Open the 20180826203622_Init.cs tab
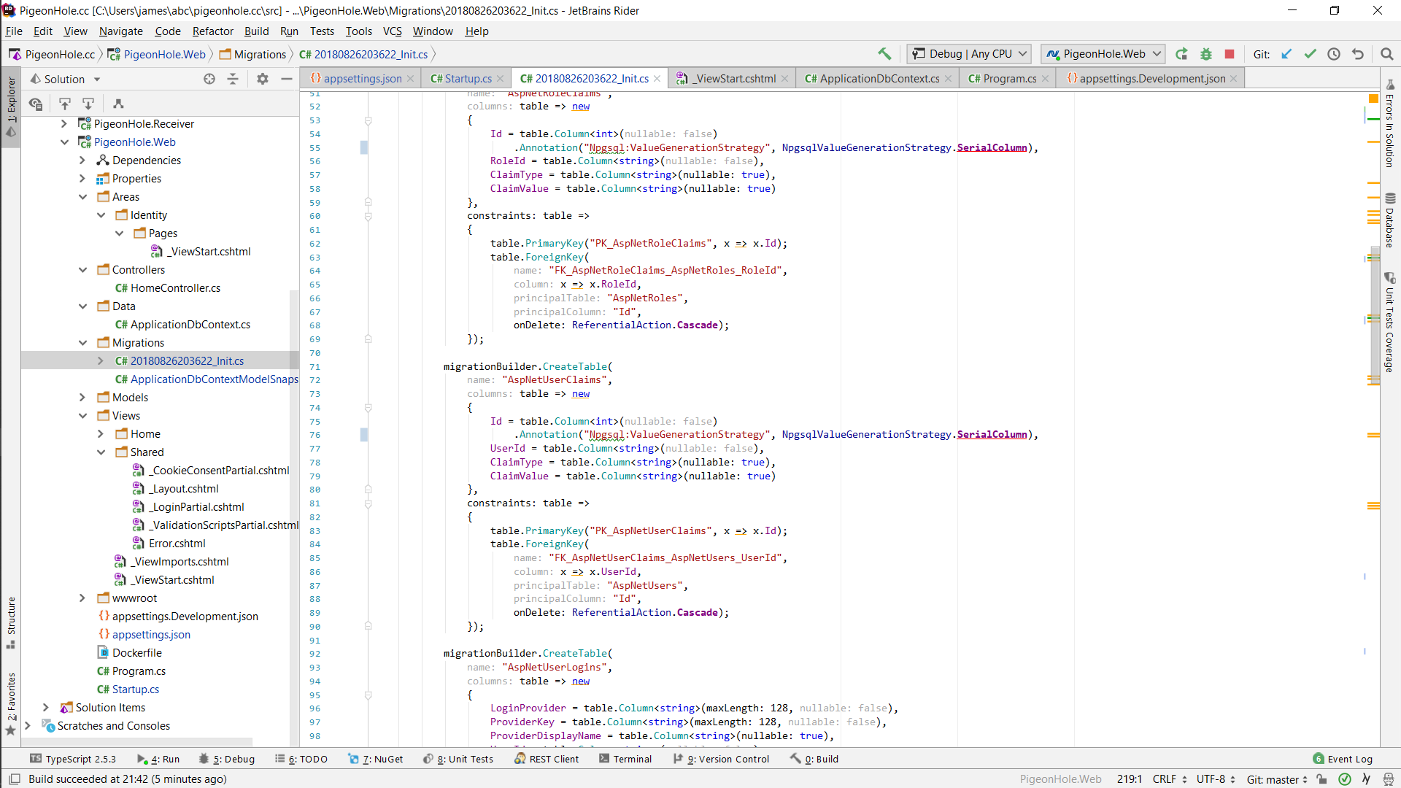This screenshot has width=1401, height=788. click(x=585, y=78)
